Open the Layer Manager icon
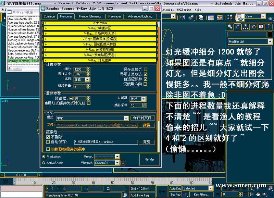The height and width of the screenshot is (198, 274). click(201, 17)
